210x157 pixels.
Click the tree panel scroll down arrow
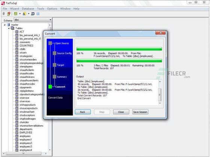[49, 150]
